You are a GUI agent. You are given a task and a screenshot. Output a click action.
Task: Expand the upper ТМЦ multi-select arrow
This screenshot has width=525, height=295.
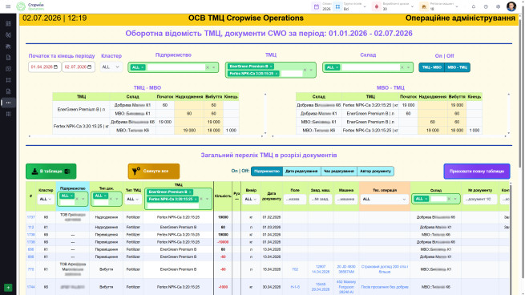[x=311, y=70]
